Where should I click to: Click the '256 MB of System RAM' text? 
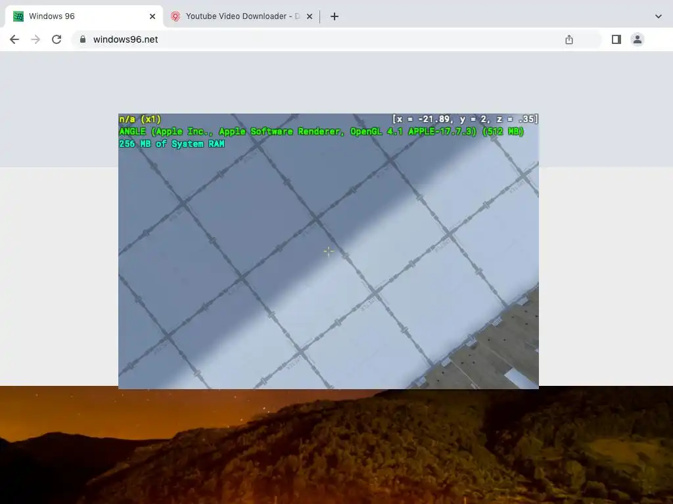(172, 144)
